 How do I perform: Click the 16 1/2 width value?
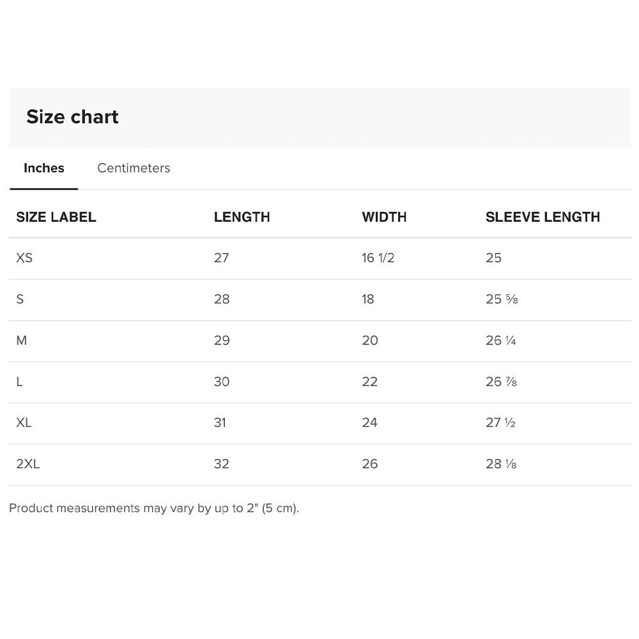[378, 258]
